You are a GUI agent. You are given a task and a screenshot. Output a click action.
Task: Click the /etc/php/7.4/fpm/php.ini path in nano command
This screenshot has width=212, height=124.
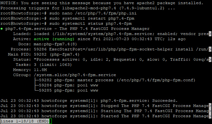tap(106, 13)
